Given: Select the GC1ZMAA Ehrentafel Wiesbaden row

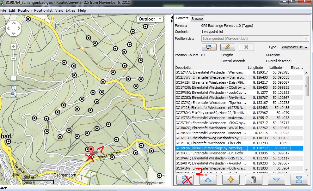Looking at the screenshot, I should pos(239,72).
